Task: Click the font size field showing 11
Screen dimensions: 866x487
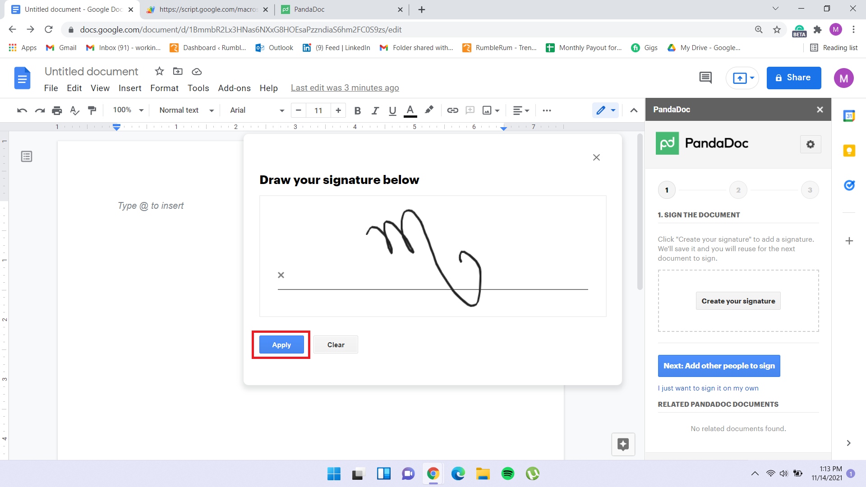Action: point(318,110)
